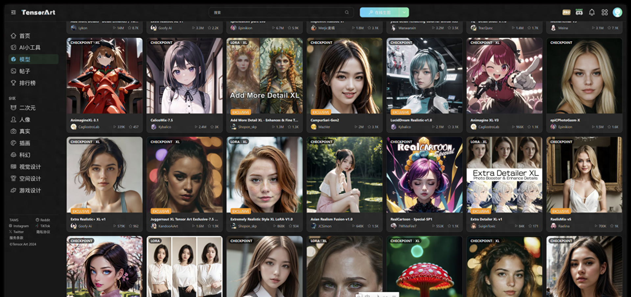Screen dimensions: 631x297
Task: Open author 7WhiteFire7 profile link
Action: [404, 226]
